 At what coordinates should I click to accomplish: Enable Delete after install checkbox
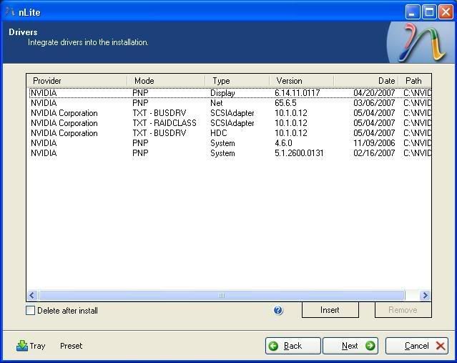coord(30,311)
